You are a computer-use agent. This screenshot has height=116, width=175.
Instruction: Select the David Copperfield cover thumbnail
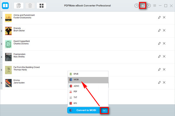8,44
